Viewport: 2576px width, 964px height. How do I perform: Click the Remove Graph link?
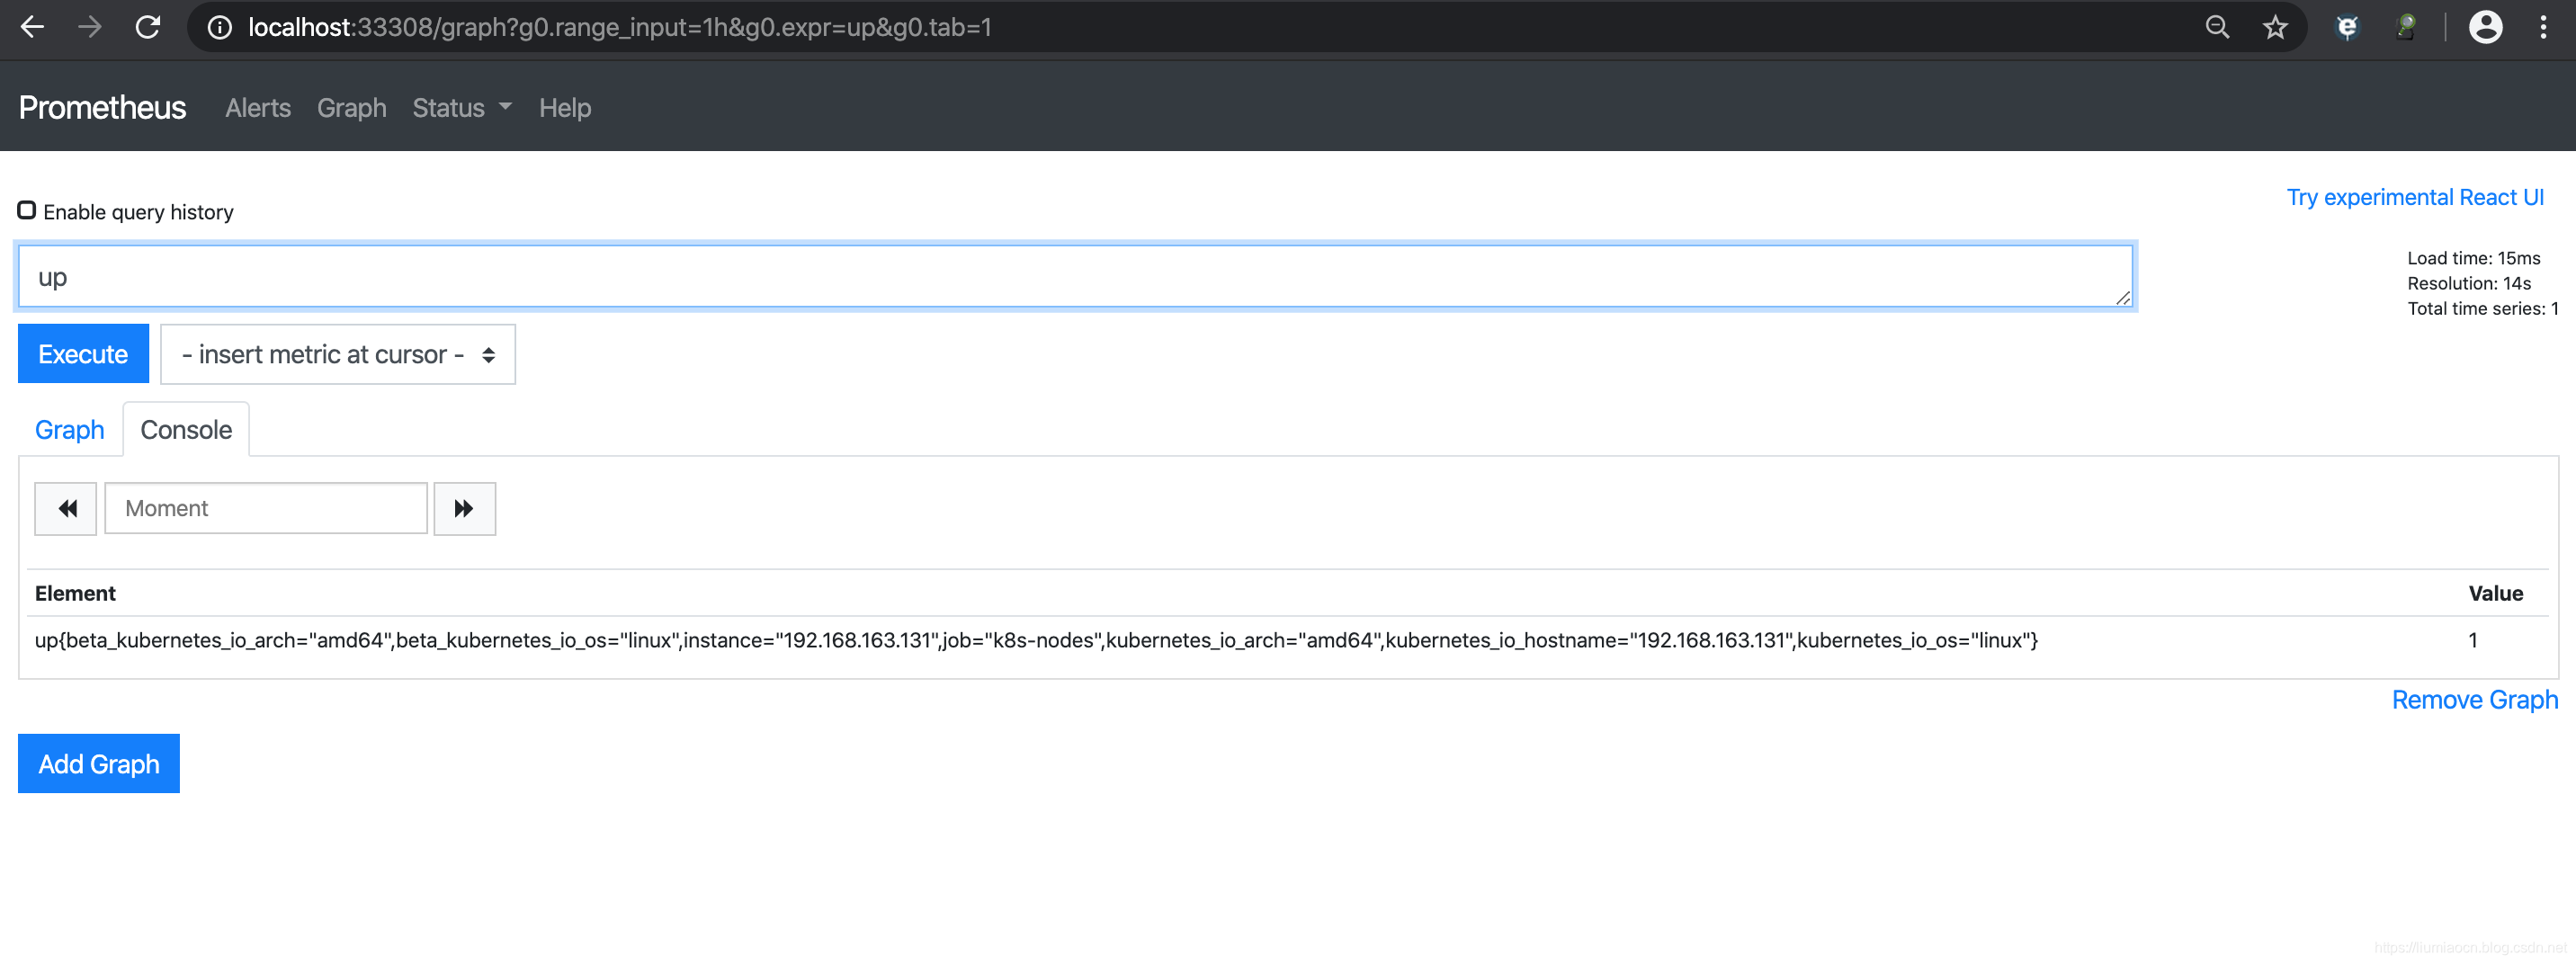(x=2474, y=700)
